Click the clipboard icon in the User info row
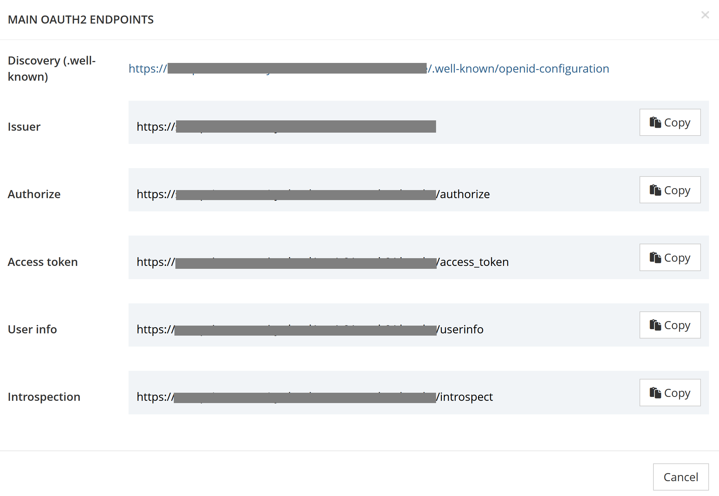The image size is (719, 496). pyautogui.click(x=655, y=325)
